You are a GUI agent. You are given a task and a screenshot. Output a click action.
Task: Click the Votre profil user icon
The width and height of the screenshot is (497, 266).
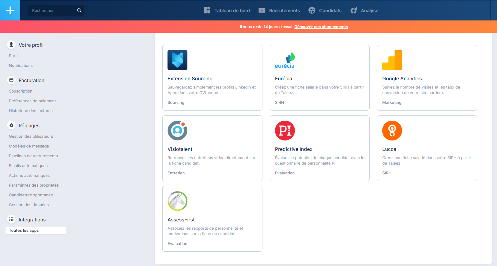(11, 45)
